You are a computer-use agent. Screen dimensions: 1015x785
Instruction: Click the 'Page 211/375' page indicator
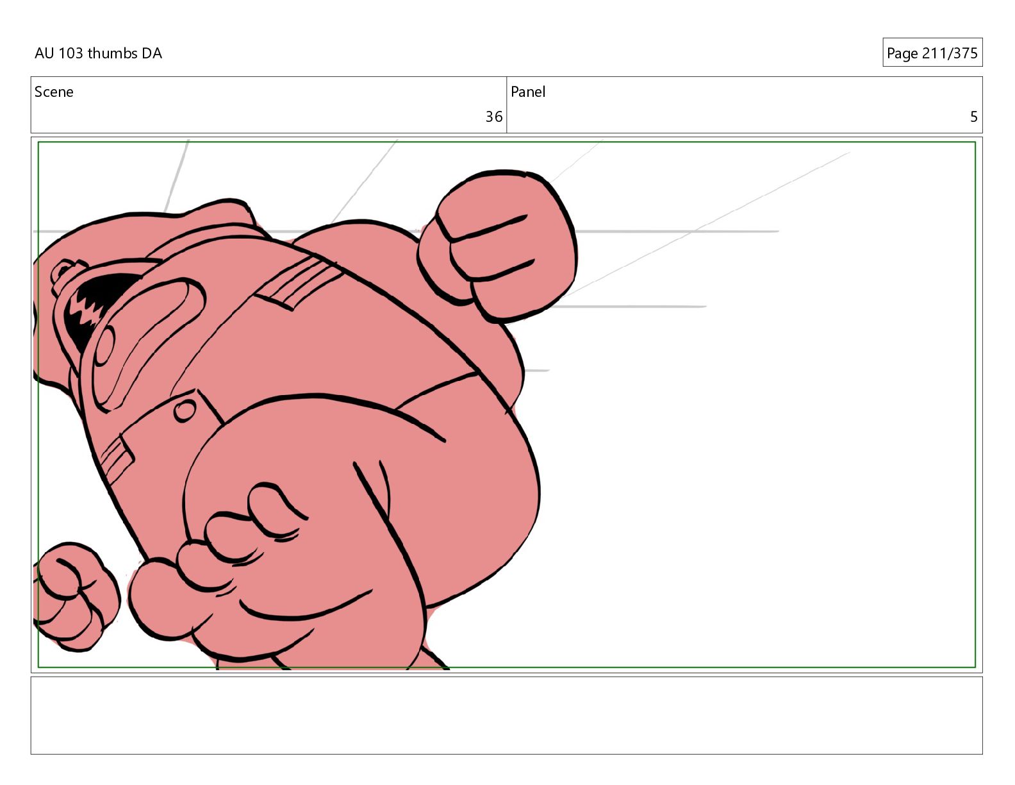click(x=932, y=53)
